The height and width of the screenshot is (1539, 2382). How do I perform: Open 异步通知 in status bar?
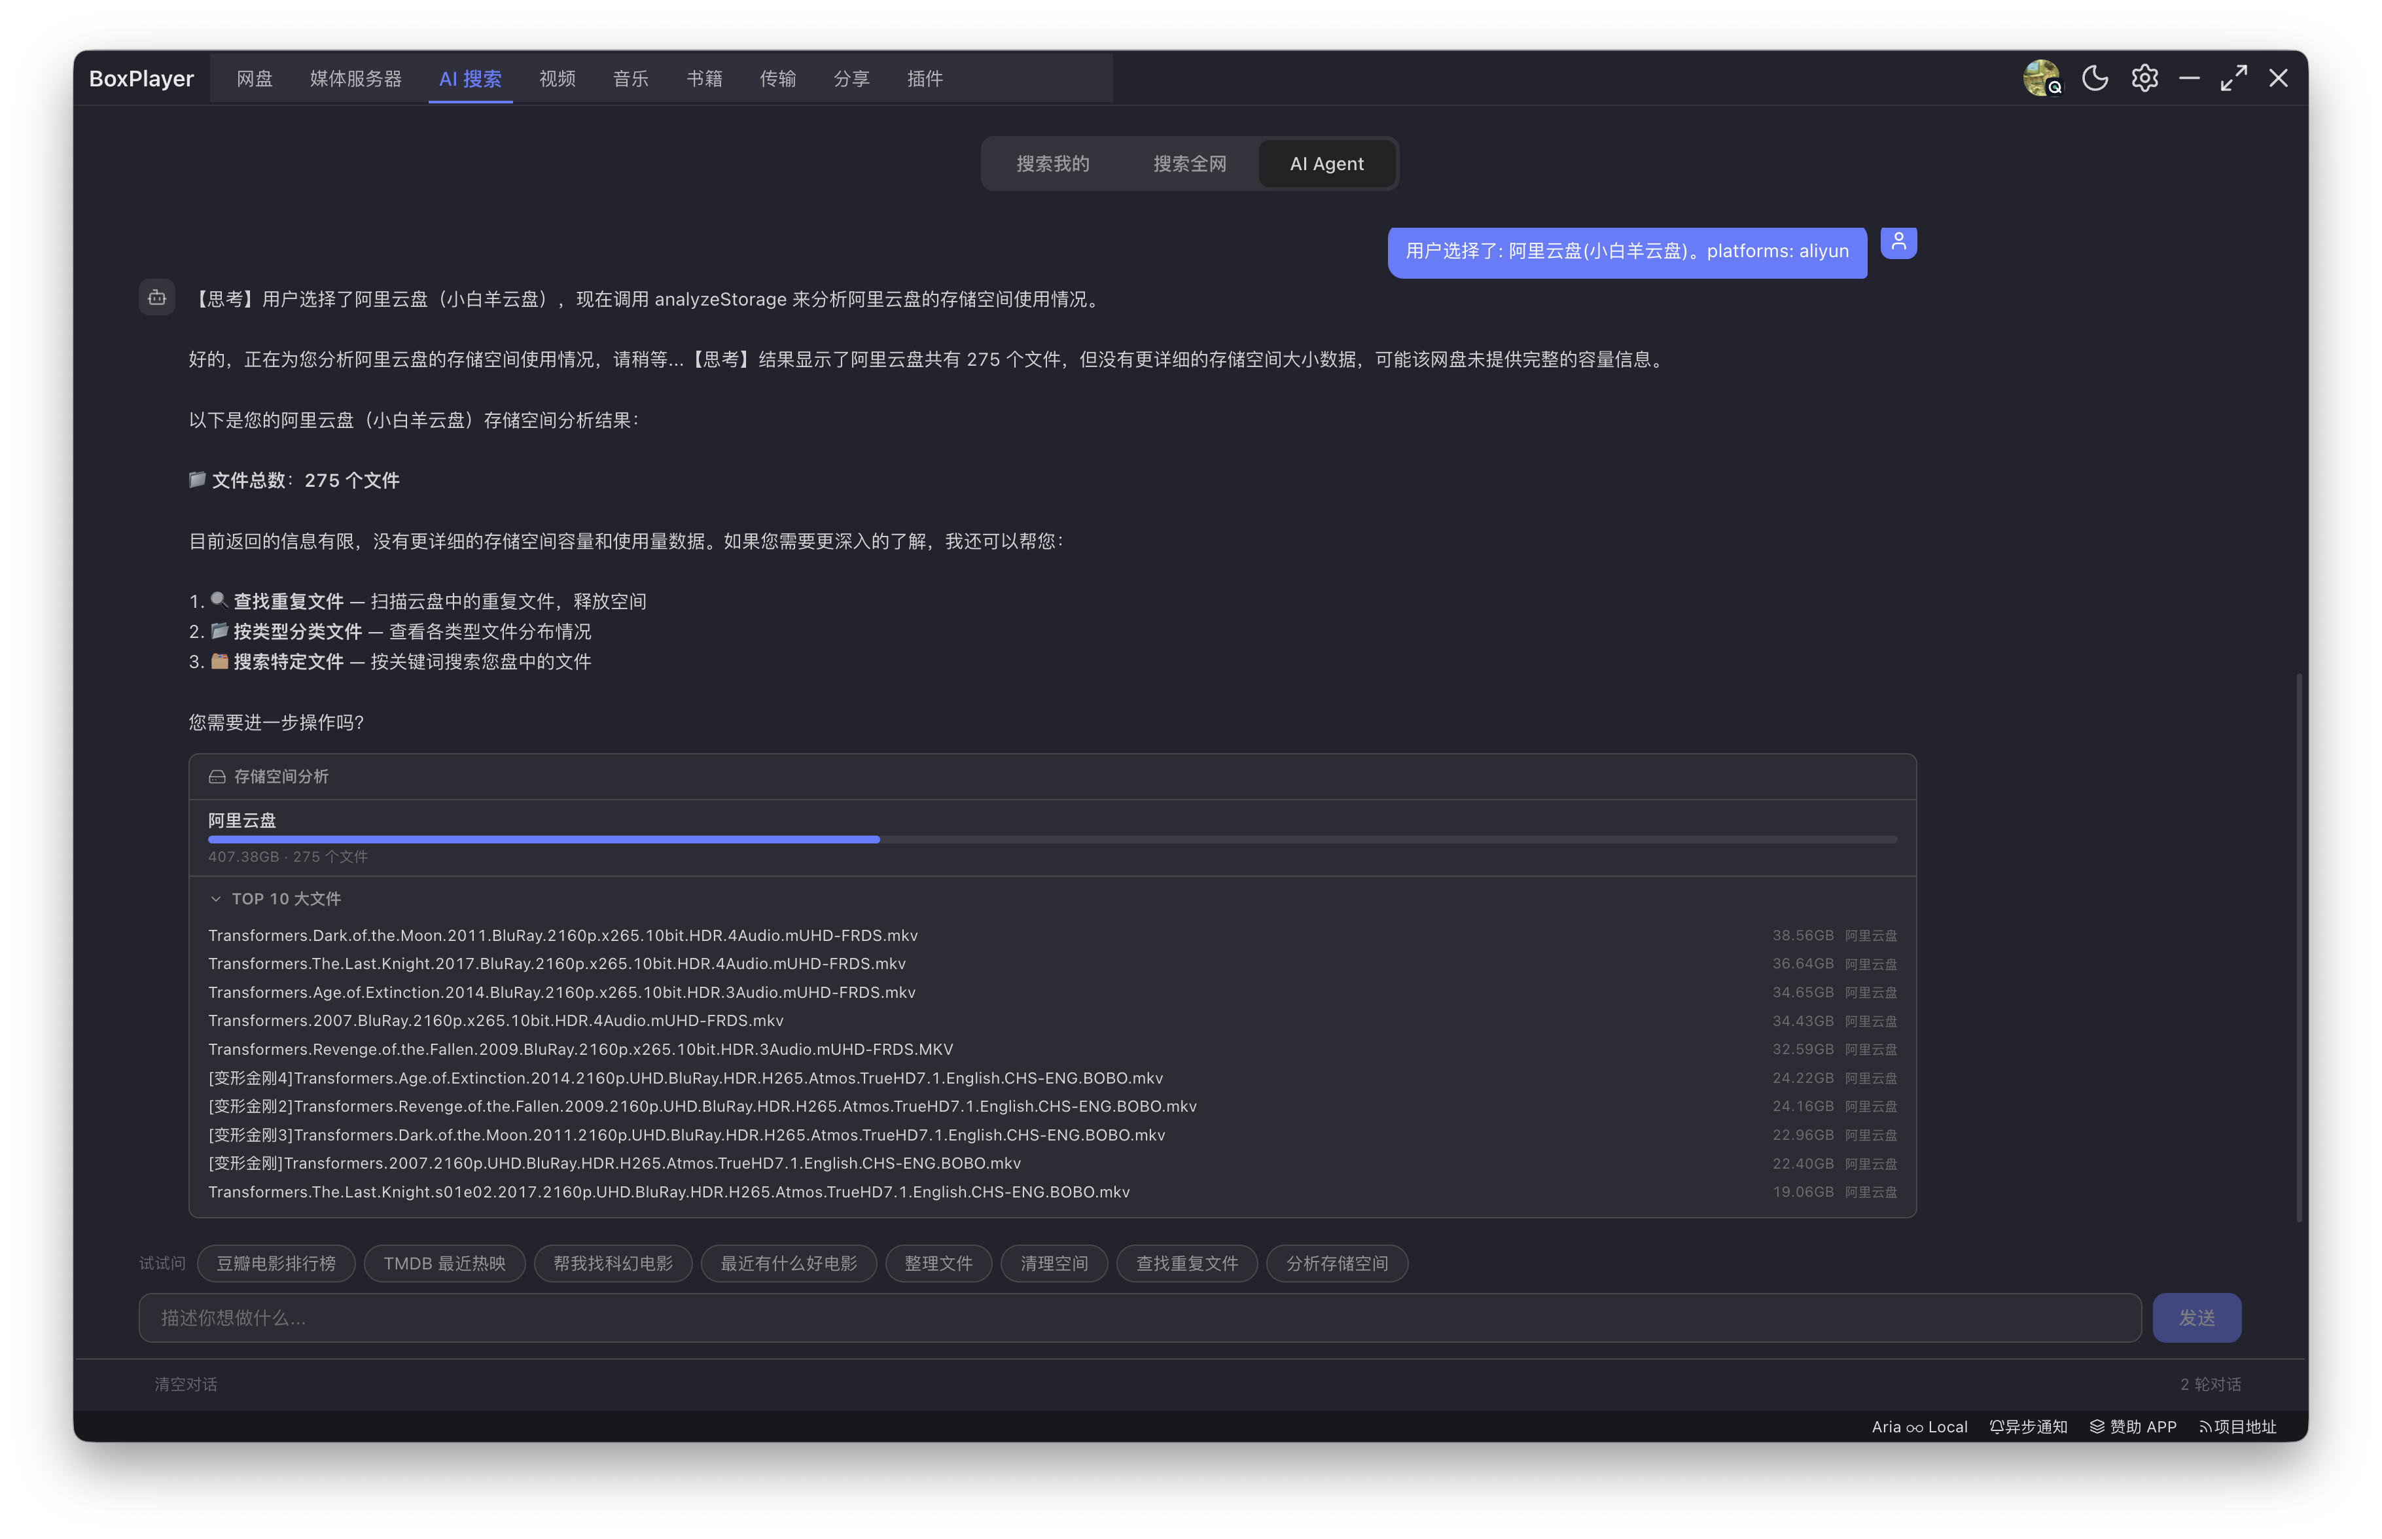click(2028, 1427)
